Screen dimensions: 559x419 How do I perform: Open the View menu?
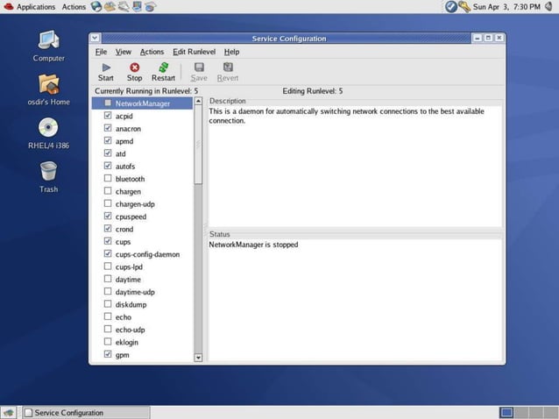[124, 52]
